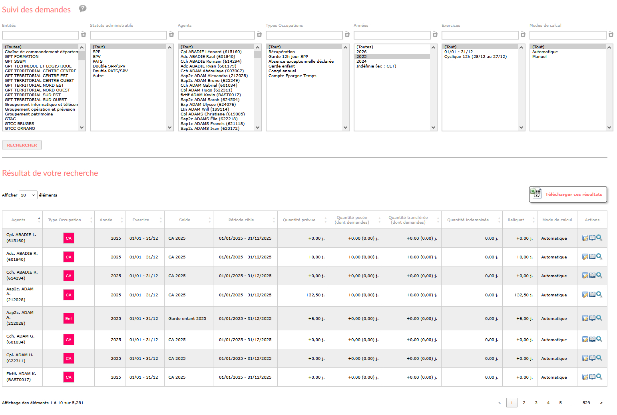
Task: Sort the table by Agents column
Action: coord(22,220)
